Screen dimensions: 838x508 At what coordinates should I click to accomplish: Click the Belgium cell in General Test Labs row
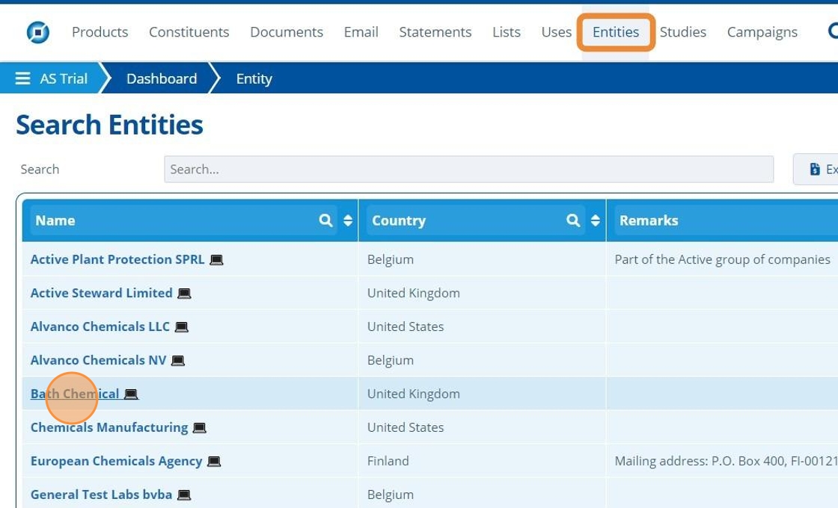(x=390, y=495)
